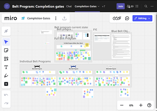
Task: Select the Full Belt Program frame title
Action: click(65, 39)
